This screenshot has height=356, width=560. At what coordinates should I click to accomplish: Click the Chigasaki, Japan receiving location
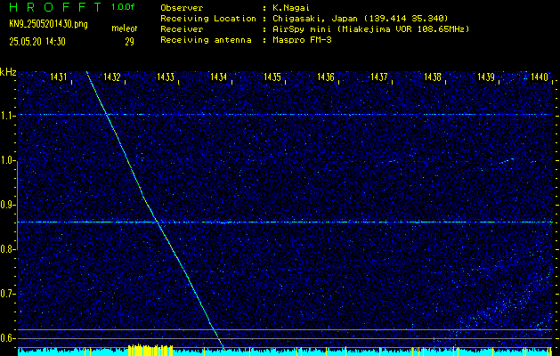361,19
